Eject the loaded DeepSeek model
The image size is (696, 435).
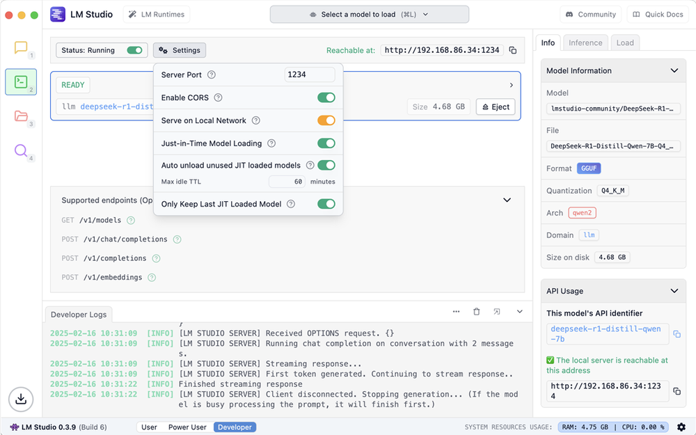tap(496, 106)
